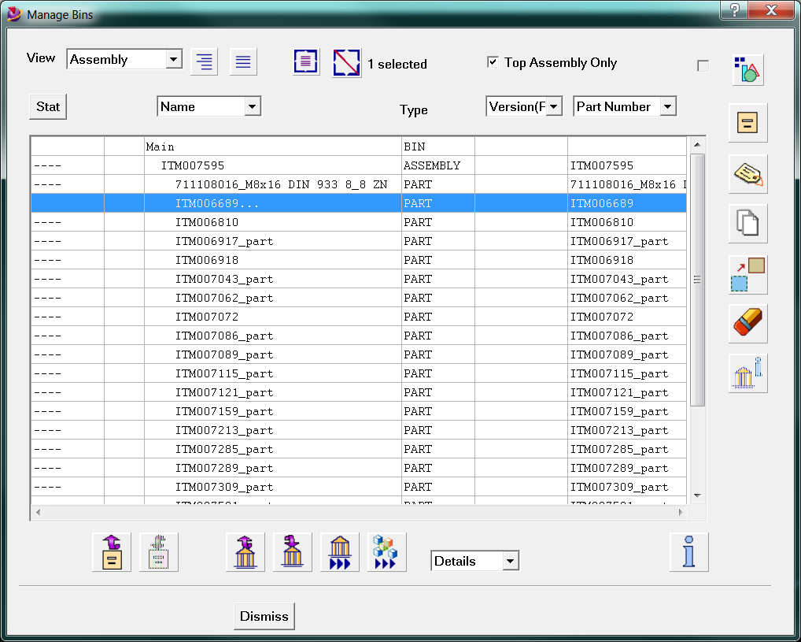Click the horizontal scroll right arrow
The height and width of the screenshot is (642, 801).
pyautogui.click(x=681, y=512)
